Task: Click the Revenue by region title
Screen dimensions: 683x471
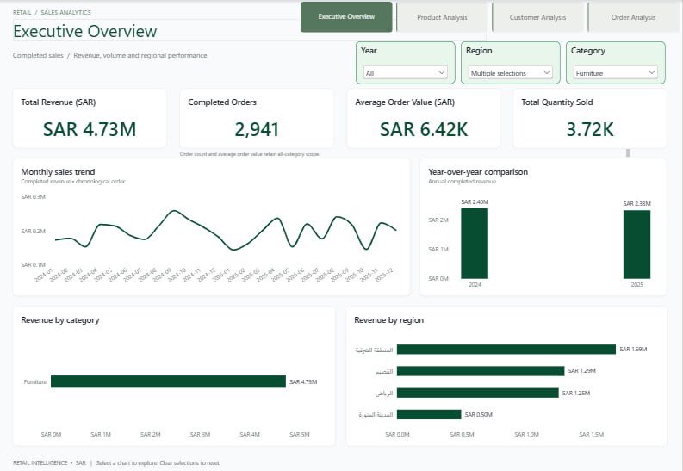Action: click(388, 320)
